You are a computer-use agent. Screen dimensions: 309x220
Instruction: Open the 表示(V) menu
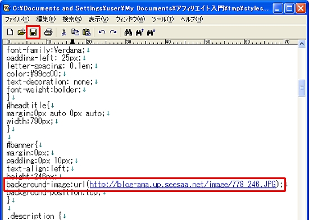pyautogui.click(x=98, y=19)
